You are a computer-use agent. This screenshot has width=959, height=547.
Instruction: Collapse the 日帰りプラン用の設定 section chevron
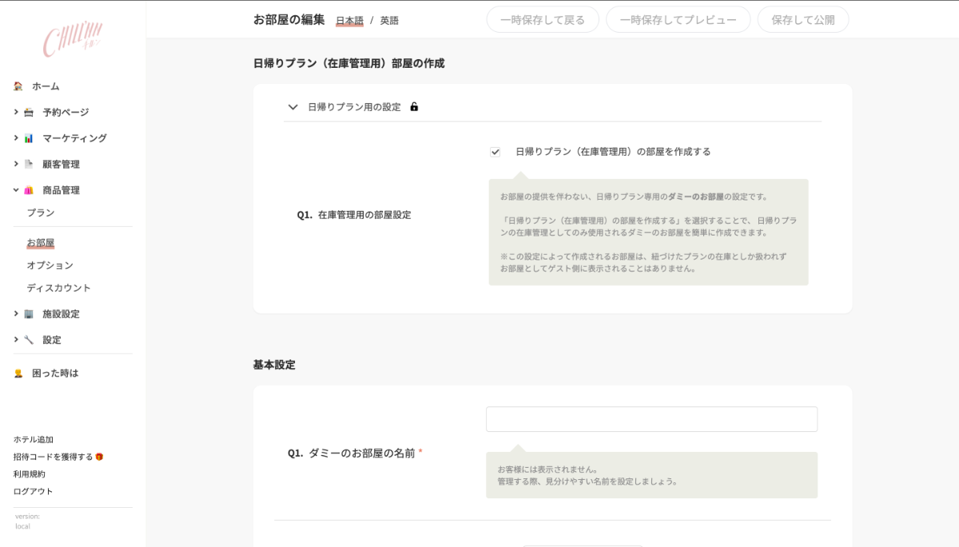pyautogui.click(x=292, y=107)
